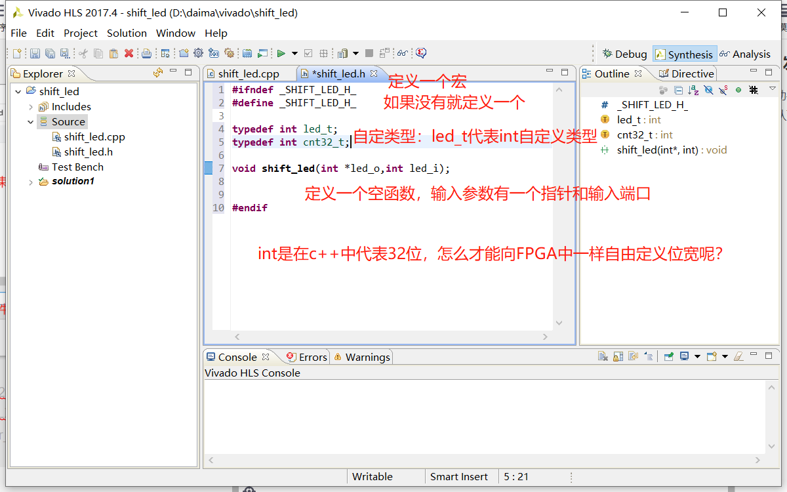Open the Display Selected Console dropdown
This screenshot has width=787, height=492.
click(x=698, y=356)
